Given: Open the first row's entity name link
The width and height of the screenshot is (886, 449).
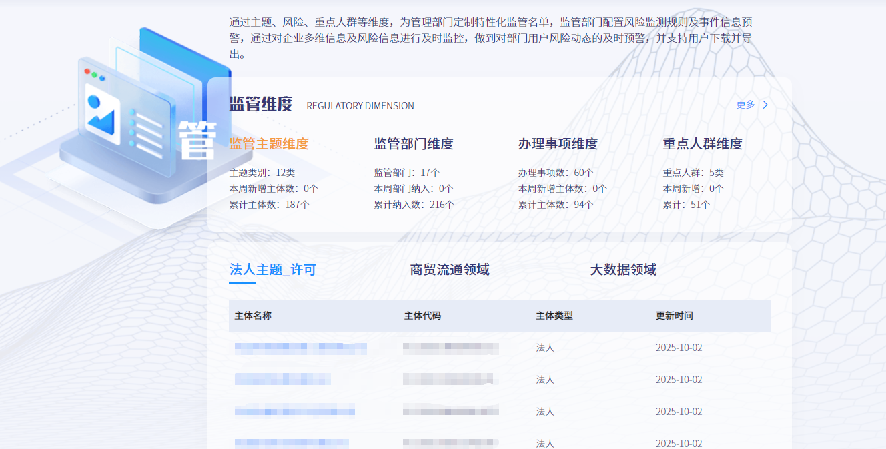Looking at the screenshot, I should (x=300, y=348).
